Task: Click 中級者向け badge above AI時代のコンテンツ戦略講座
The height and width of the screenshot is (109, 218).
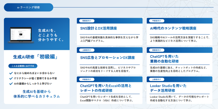Action: [x=157, y=20]
